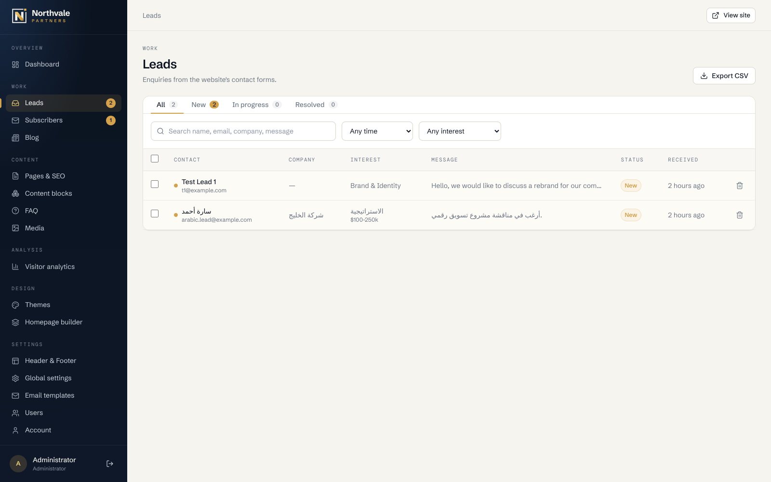Focus the leads search input field
This screenshot has width=771, height=482.
click(x=243, y=131)
